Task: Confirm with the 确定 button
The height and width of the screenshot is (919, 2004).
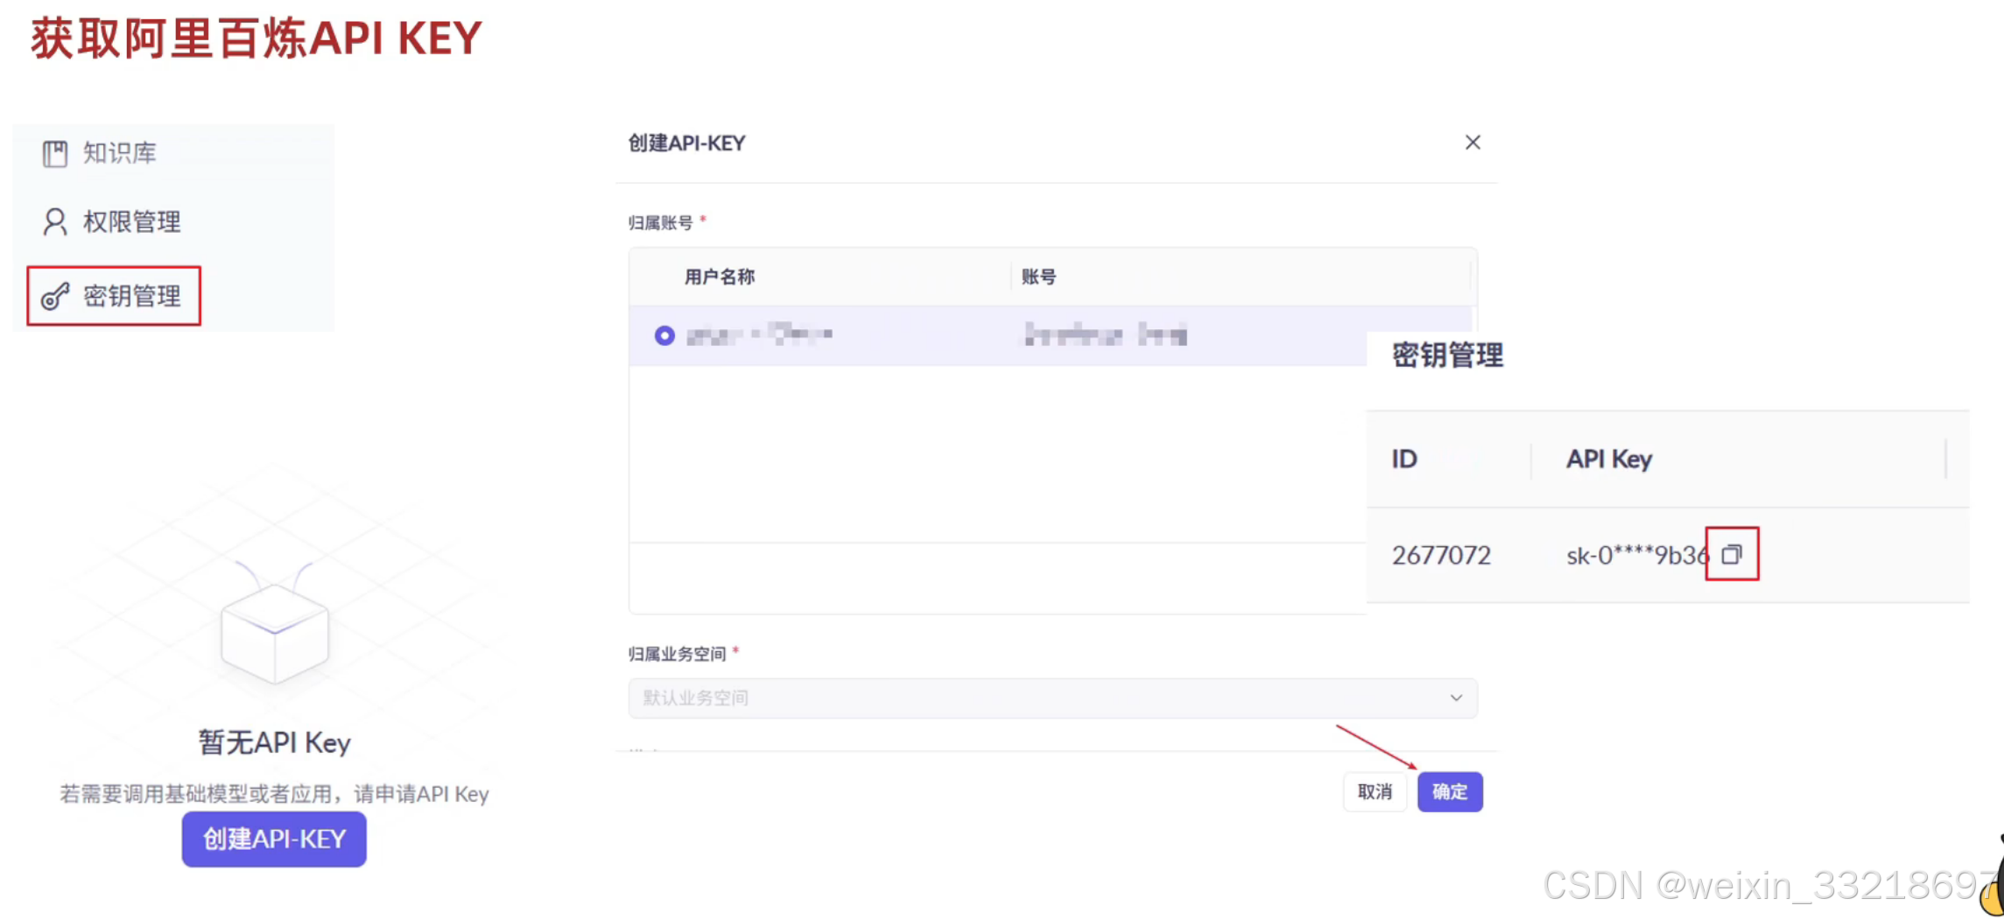Action: (x=1450, y=791)
